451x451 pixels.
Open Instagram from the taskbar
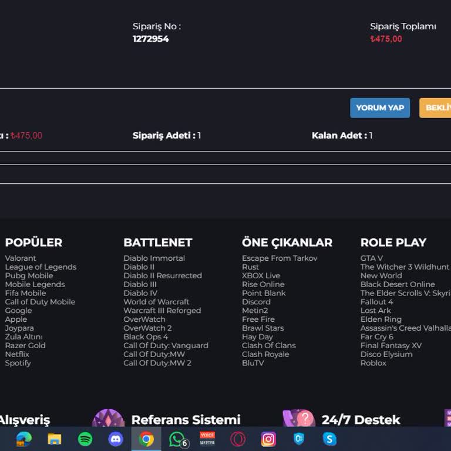click(x=268, y=439)
